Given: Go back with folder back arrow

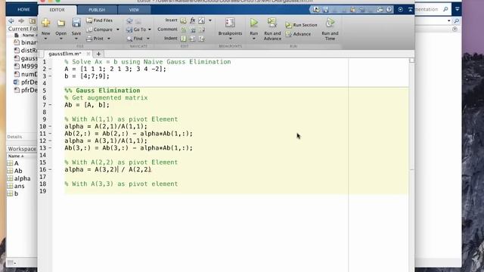Looking at the screenshot, I should [x=11, y=20].
